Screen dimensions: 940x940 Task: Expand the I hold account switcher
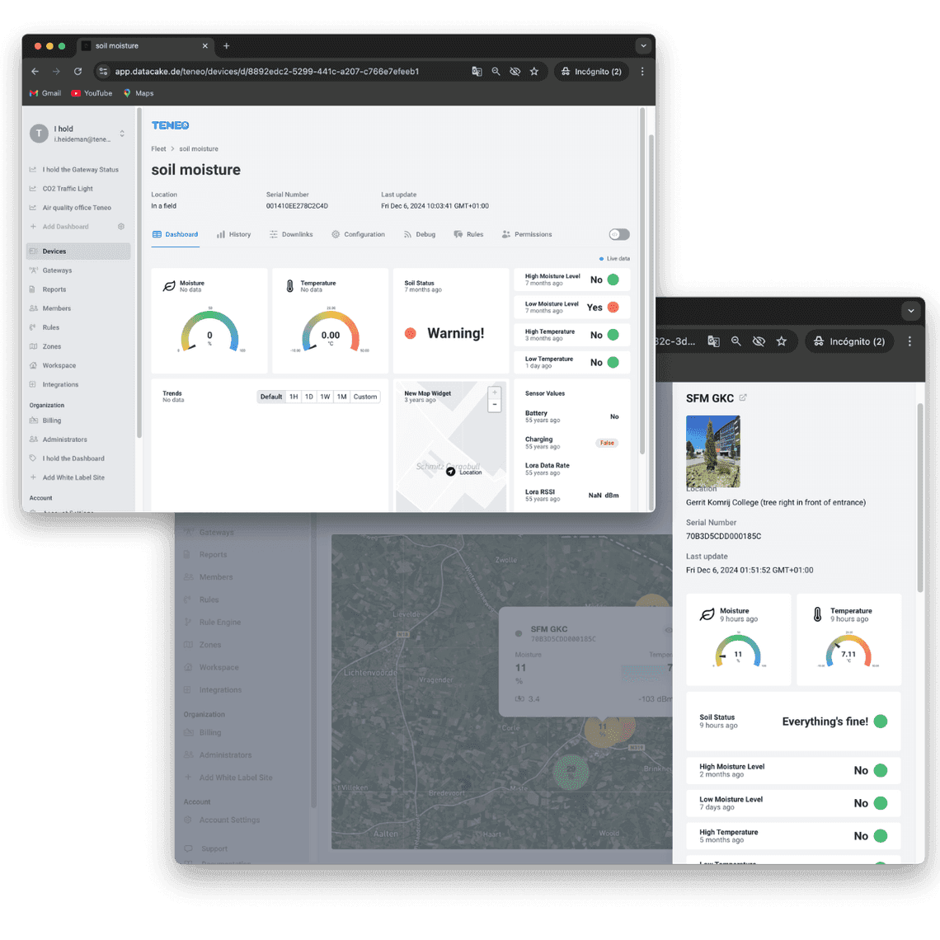coord(122,133)
